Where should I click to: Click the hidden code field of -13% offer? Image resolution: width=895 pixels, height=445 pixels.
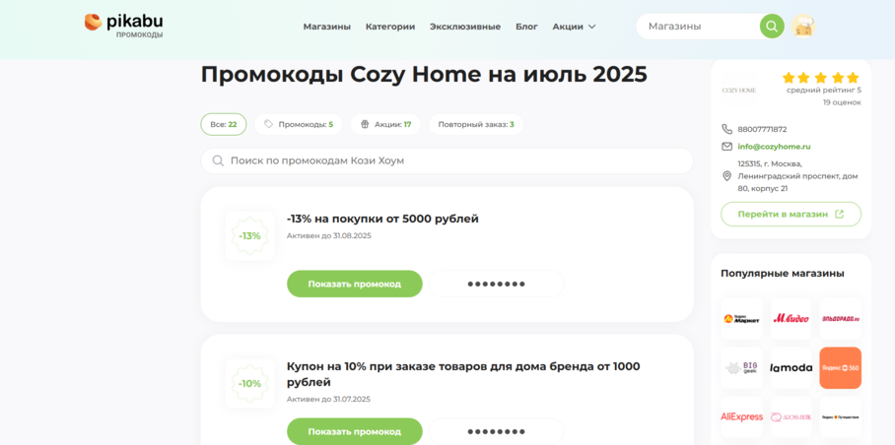pyautogui.click(x=496, y=284)
